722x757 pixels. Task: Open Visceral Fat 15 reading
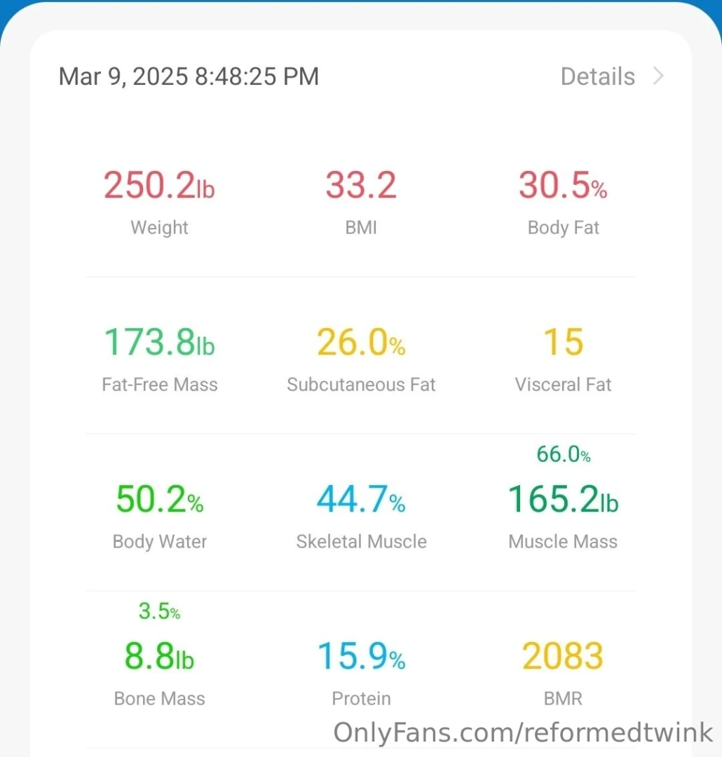[563, 343]
